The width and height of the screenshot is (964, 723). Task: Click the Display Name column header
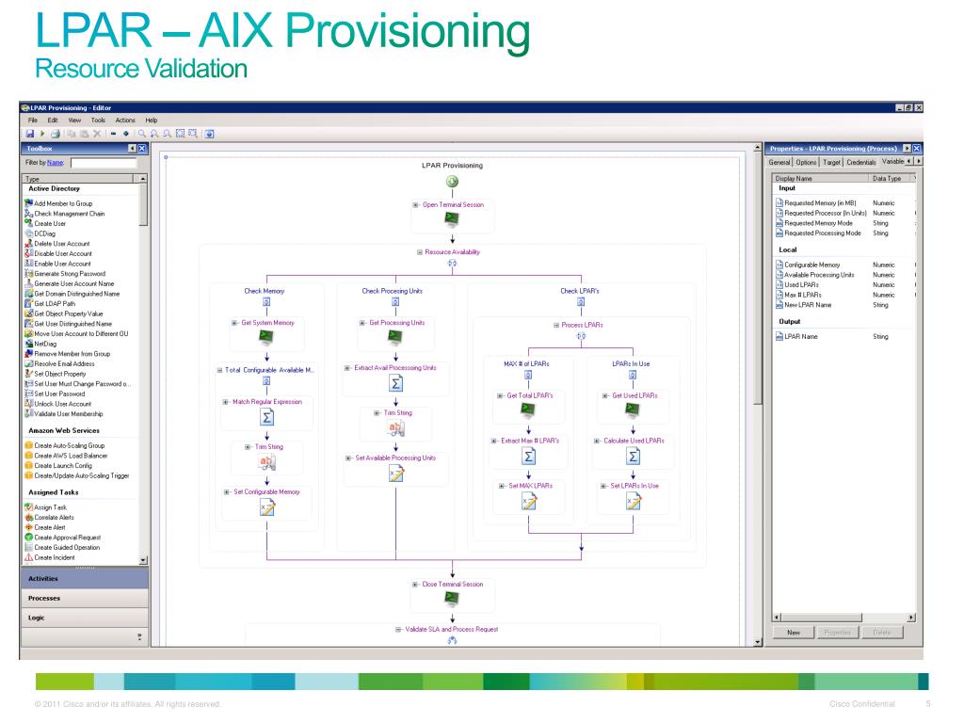[820, 178]
